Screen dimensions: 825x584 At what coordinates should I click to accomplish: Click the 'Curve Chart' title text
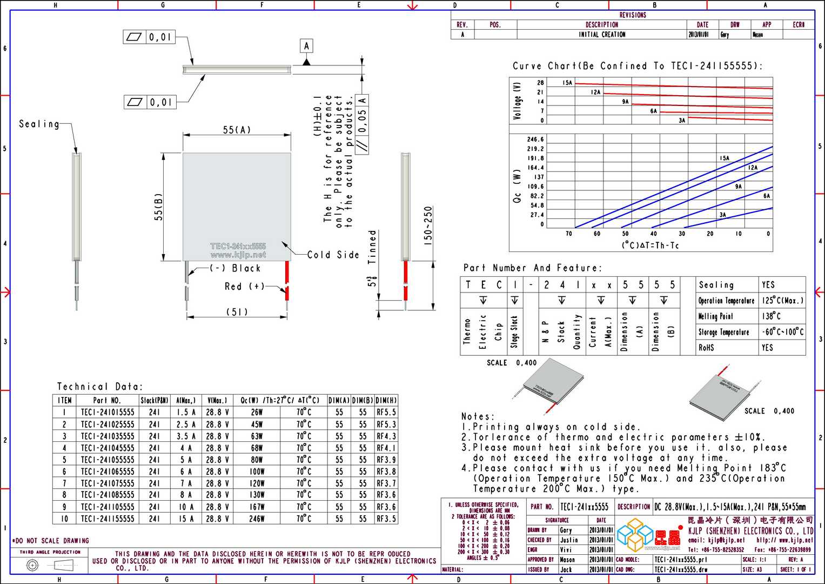(x=638, y=66)
